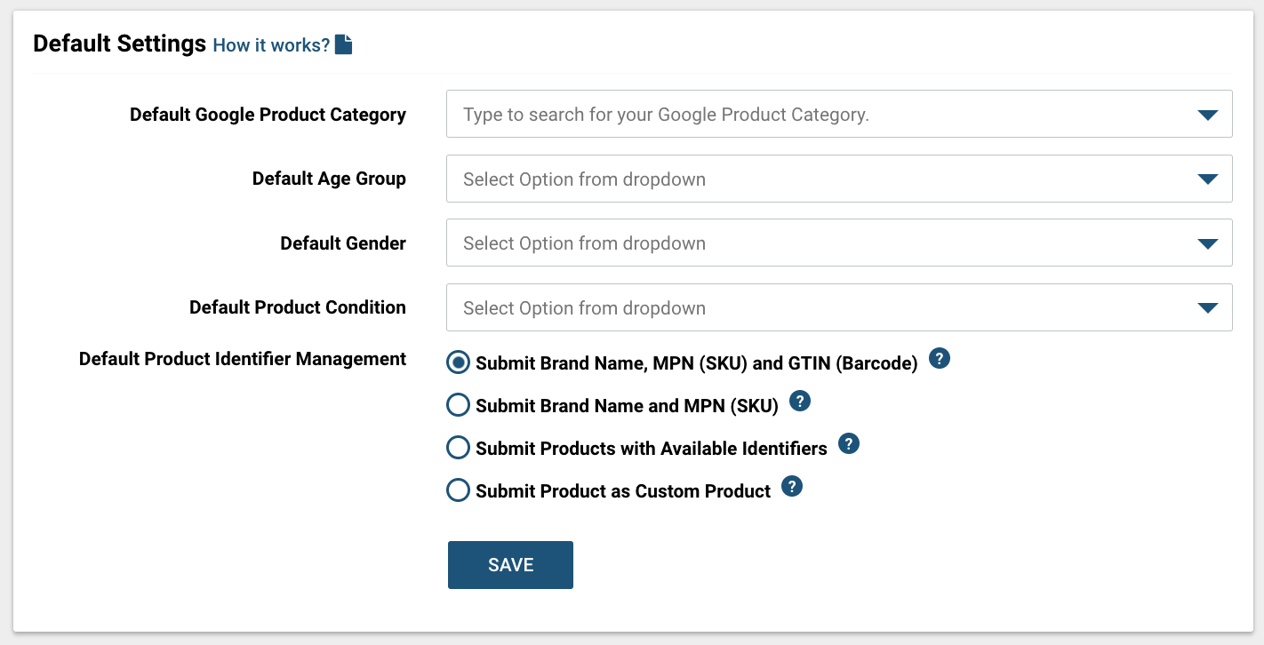This screenshot has height=645, width=1264.
Task: Choose the Submit Product as Custom Product radio
Action: tap(458, 490)
